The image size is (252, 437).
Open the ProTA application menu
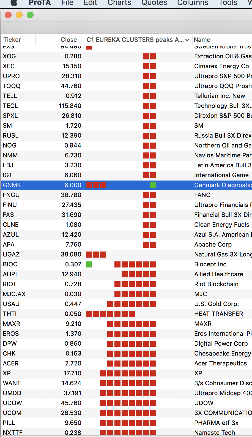pyautogui.click(x=40, y=3)
